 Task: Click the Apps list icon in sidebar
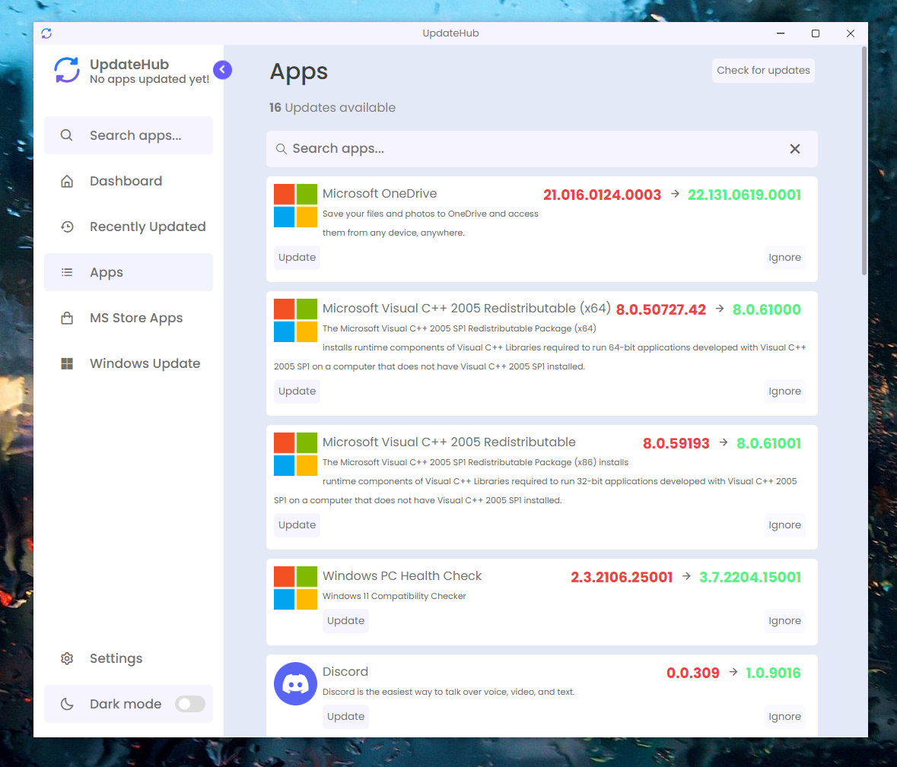coord(67,273)
